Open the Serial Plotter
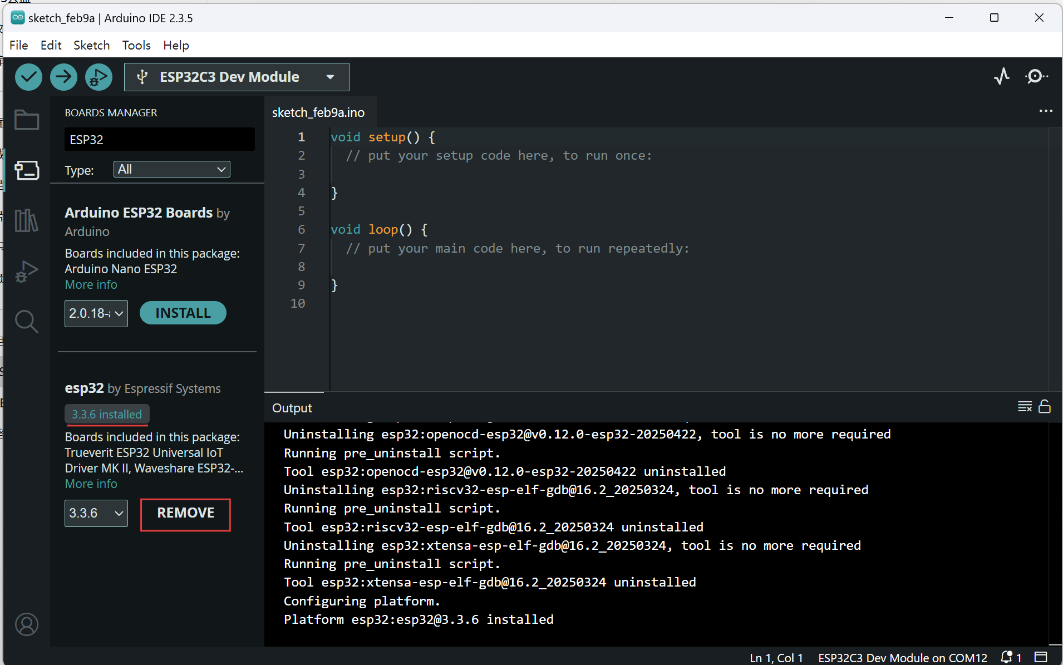 pos(1002,76)
